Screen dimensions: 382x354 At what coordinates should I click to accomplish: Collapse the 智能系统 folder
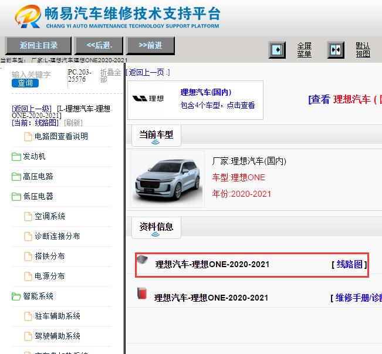click(38, 296)
